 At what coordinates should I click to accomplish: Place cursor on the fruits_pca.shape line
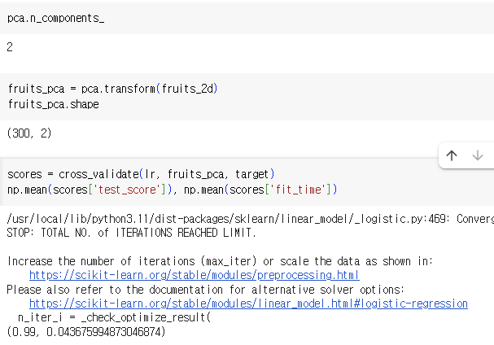pos(53,104)
